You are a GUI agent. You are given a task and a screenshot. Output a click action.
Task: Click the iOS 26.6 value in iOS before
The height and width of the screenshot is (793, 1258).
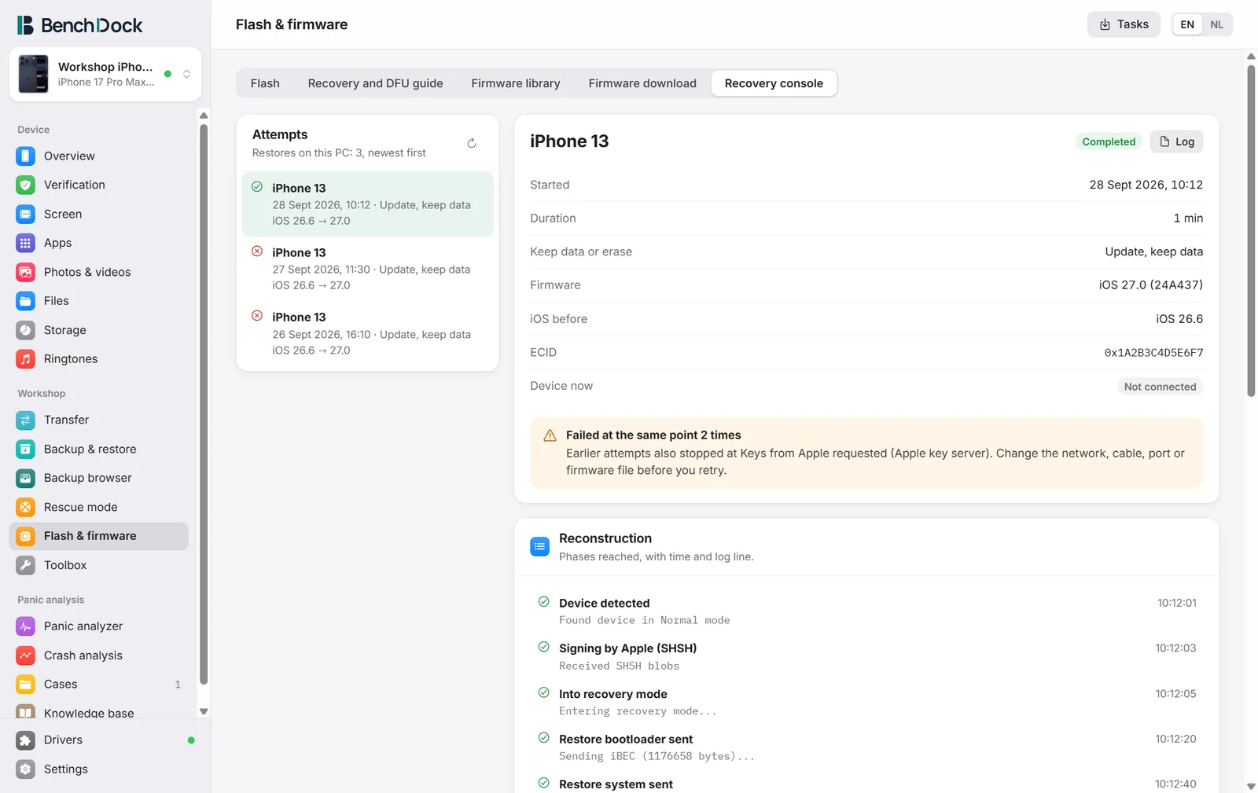1179,319
